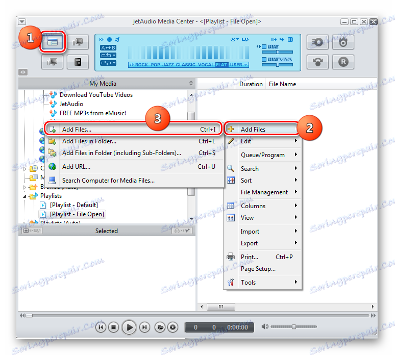Click the round record button near playback
395x355 pixels.
coord(173,327)
